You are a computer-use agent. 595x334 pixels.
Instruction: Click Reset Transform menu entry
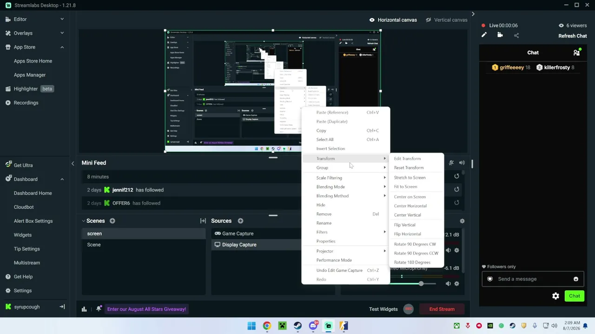[416, 167]
